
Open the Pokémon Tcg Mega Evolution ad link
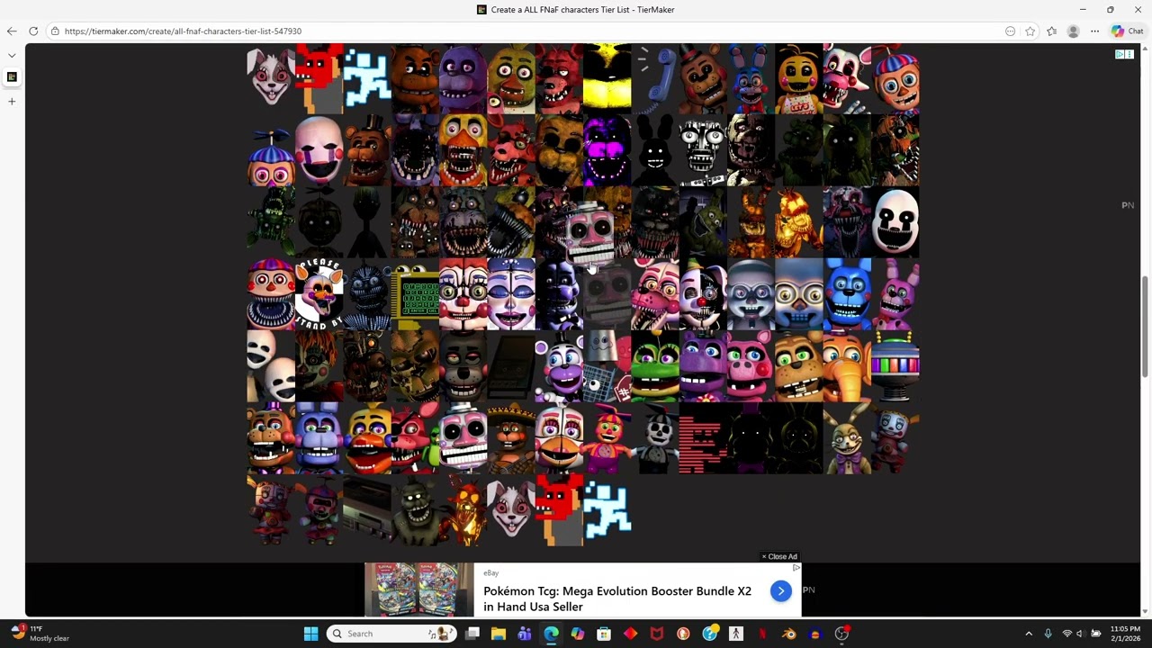(x=617, y=598)
